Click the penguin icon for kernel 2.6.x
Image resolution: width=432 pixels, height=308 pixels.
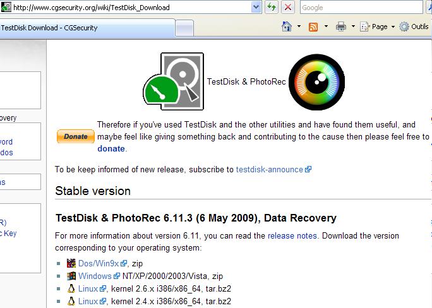[71, 288]
